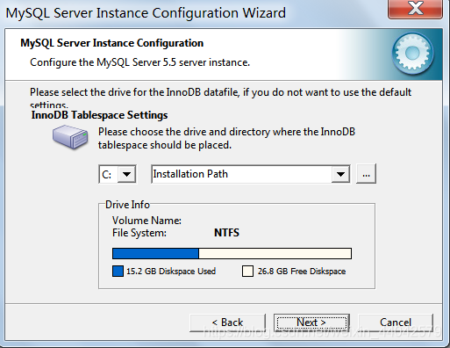450x348 pixels.
Task: Click MySQL Server Instance Configuration heading
Action: point(112,43)
